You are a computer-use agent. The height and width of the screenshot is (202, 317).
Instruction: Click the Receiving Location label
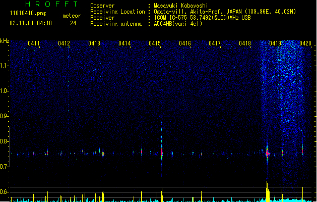[x=117, y=12]
